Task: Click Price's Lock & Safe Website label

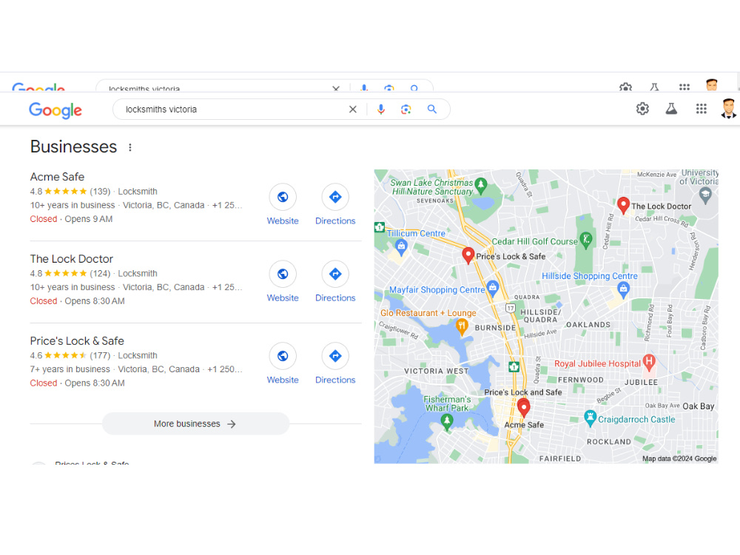Action: click(283, 380)
